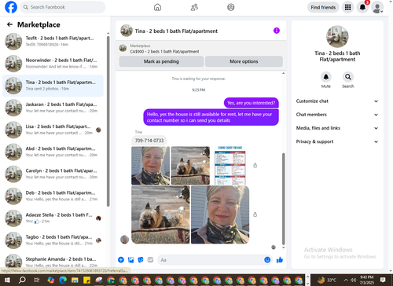Open the Groups icon in top navigation

[x=231, y=7]
